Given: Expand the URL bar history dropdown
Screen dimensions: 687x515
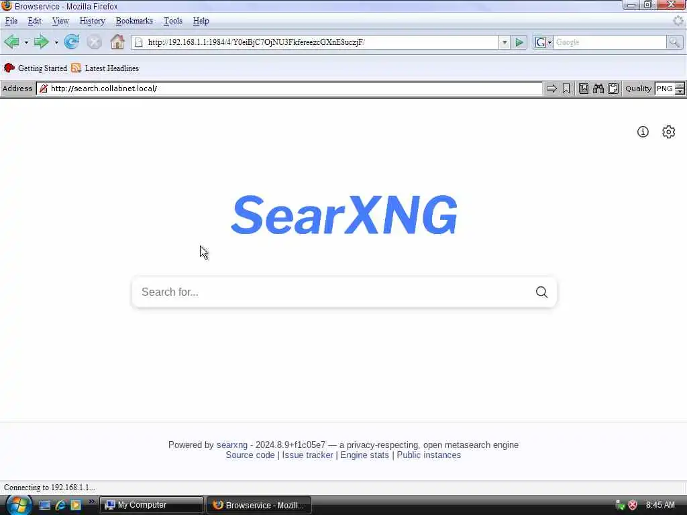Looking at the screenshot, I should click(505, 42).
